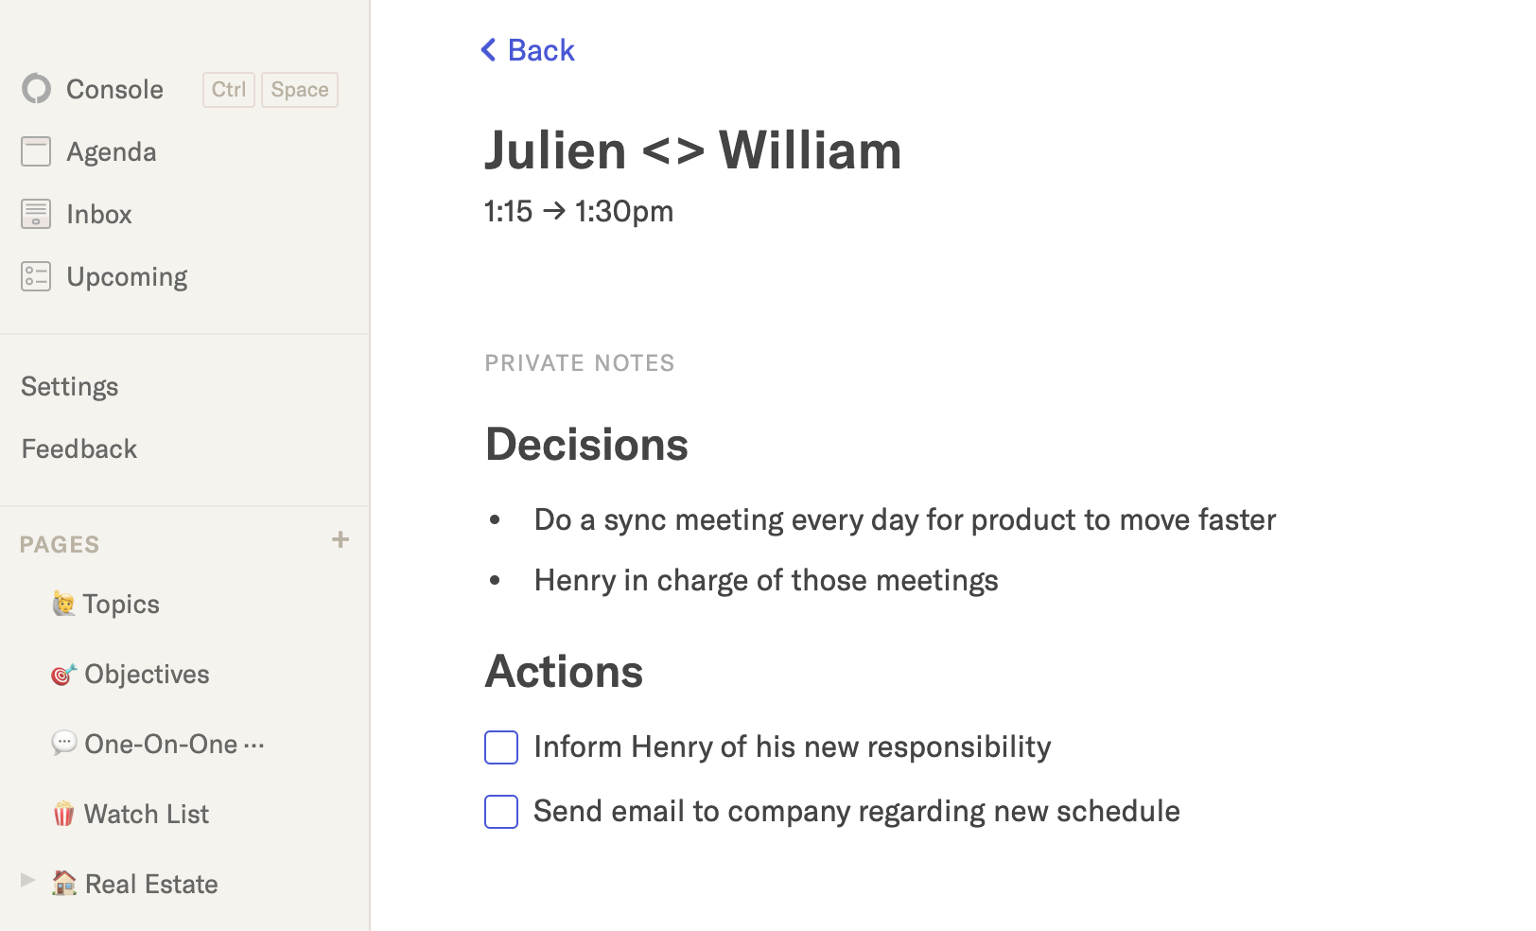Click the Console circle icon
The image size is (1536, 931).
point(36,89)
